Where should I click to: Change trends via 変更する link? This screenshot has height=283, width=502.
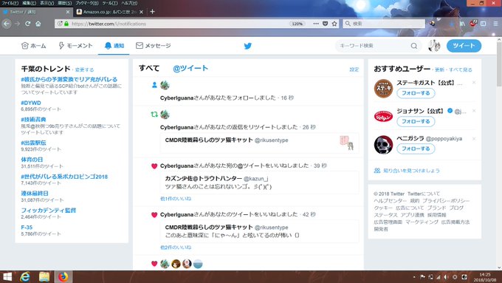(x=84, y=69)
